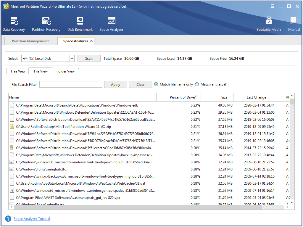Click the 37.65 MB size cell
Screen dimensions: 303x227
[225, 120]
